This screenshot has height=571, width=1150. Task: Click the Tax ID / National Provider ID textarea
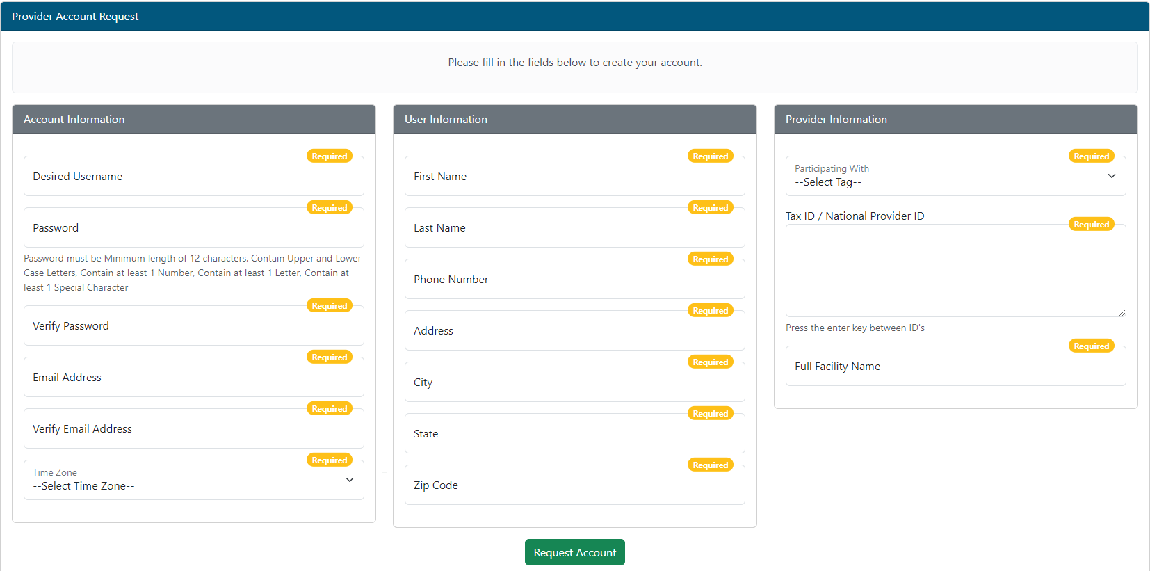tap(956, 271)
